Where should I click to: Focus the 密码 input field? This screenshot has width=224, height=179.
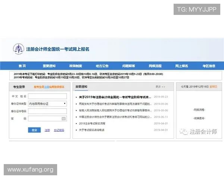coord(47,119)
